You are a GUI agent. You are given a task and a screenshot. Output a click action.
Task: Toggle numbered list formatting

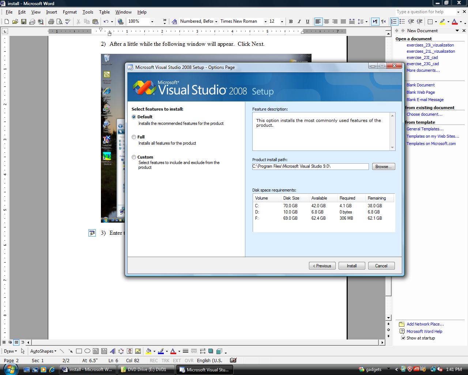[x=394, y=22]
